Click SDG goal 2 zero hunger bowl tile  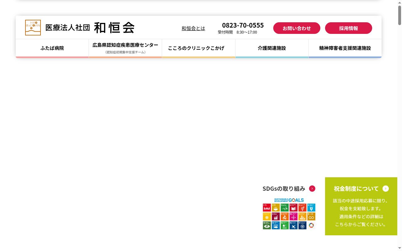pos(276,208)
